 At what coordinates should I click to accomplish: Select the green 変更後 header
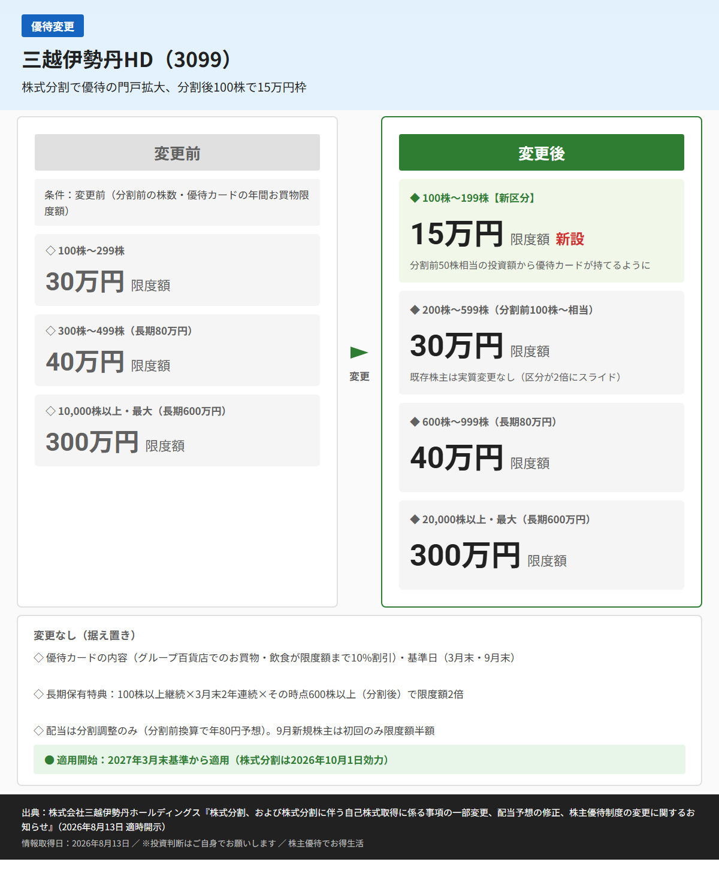(x=542, y=153)
